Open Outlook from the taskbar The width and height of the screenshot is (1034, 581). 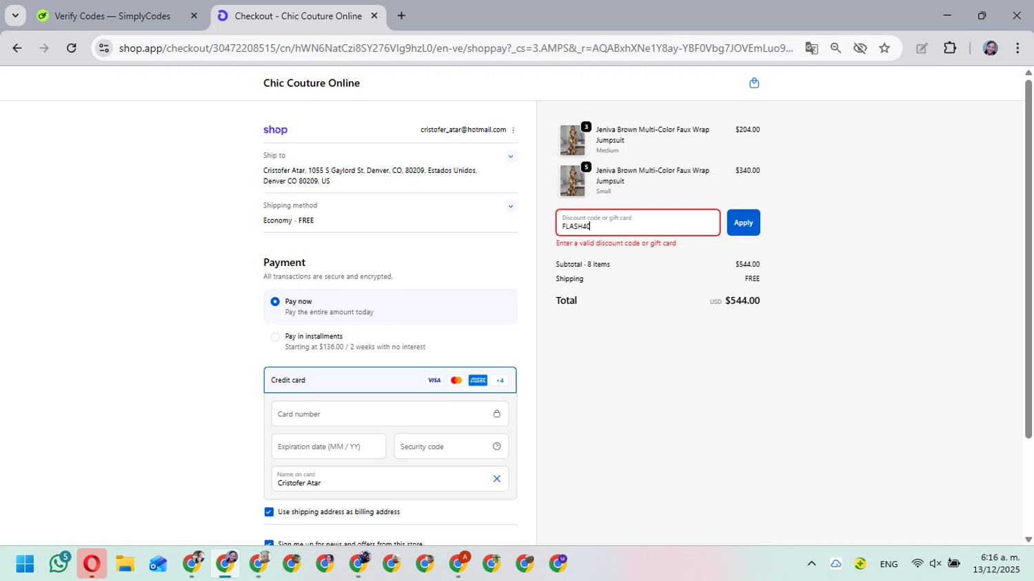tap(158, 564)
